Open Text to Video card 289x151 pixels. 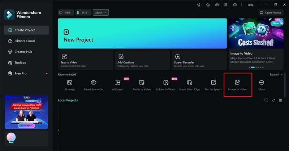coord(86,60)
